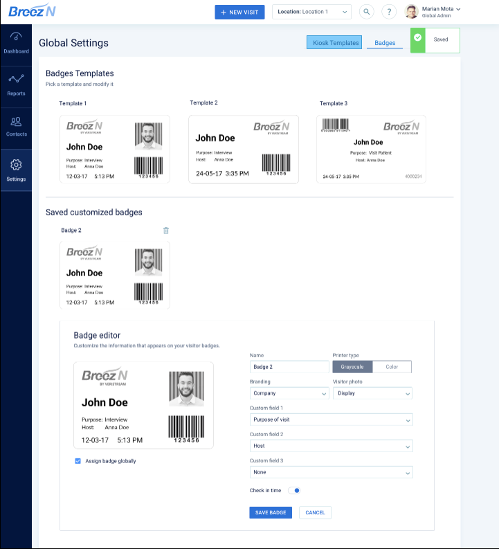This screenshot has width=499, height=549.
Task: Click the search magnifier icon
Action: click(x=366, y=12)
